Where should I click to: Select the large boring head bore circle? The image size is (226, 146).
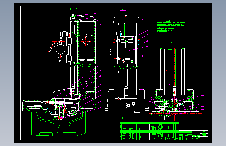click(60, 49)
